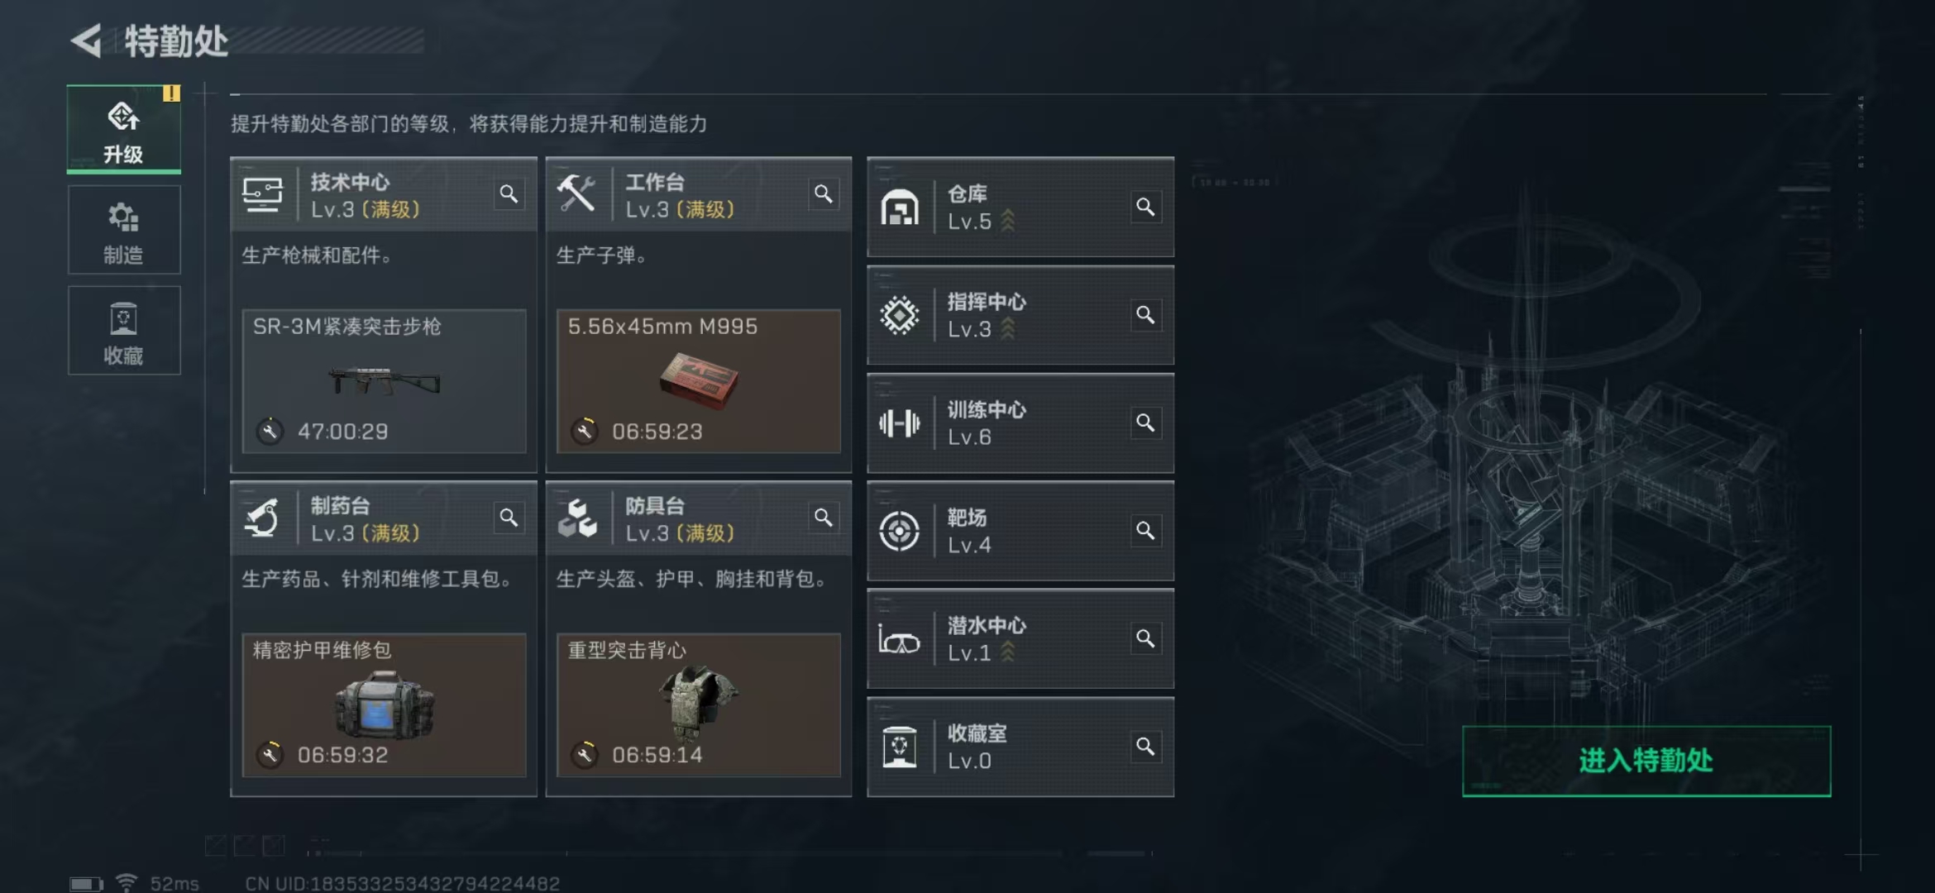View 指挥中心 details with magnifier
Image resolution: width=1935 pixels, height=893 pixels.
coord(1145,315)
